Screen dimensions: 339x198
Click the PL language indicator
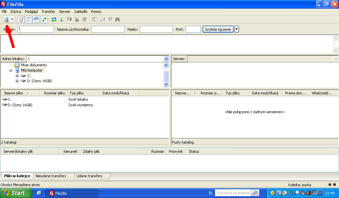click(x=211, y=193)
